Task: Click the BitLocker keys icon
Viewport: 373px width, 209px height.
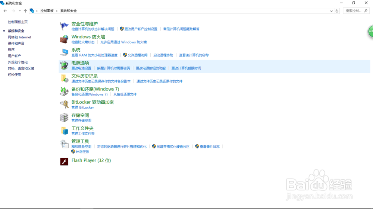Action: coord(64,104)
